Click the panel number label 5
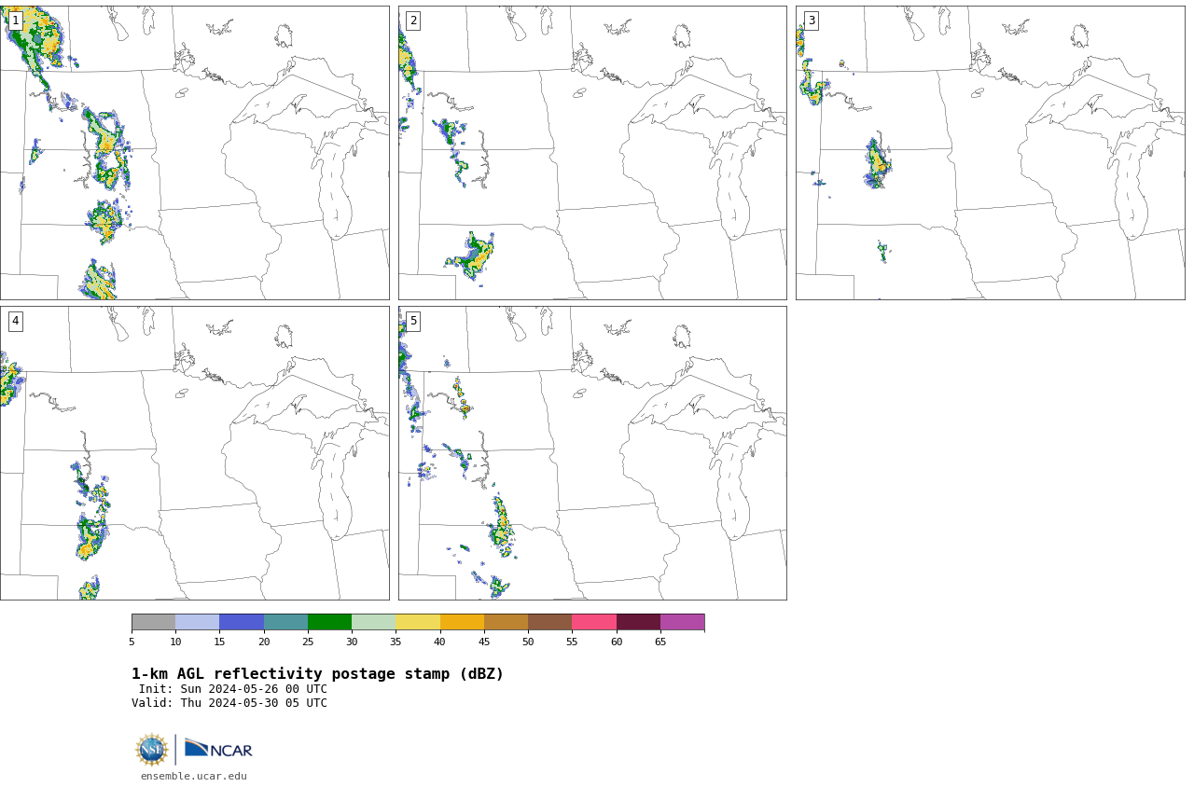 [x=413, y=321]
